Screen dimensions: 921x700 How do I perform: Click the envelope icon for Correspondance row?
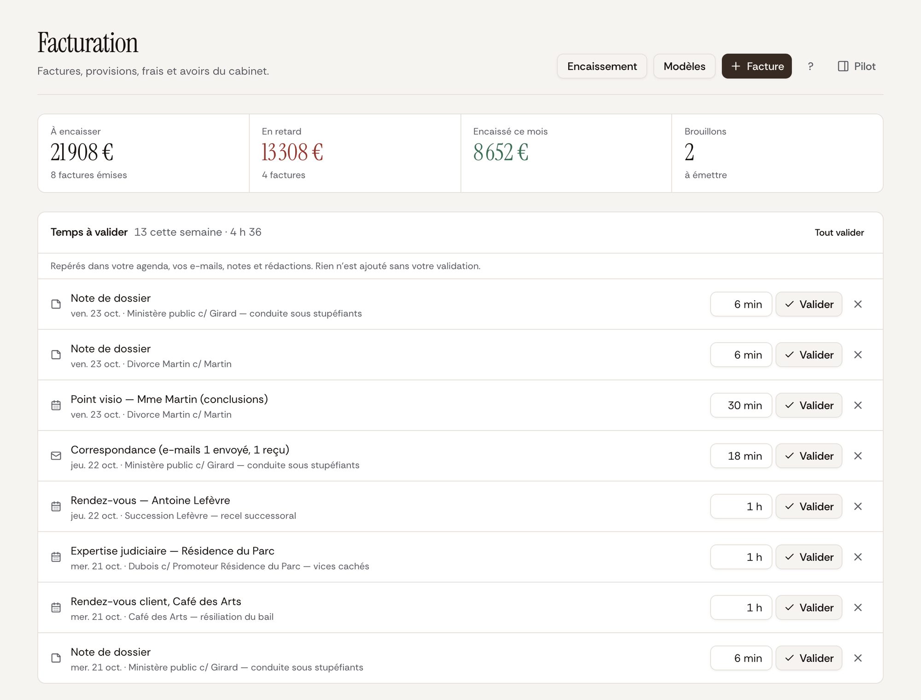56,456
